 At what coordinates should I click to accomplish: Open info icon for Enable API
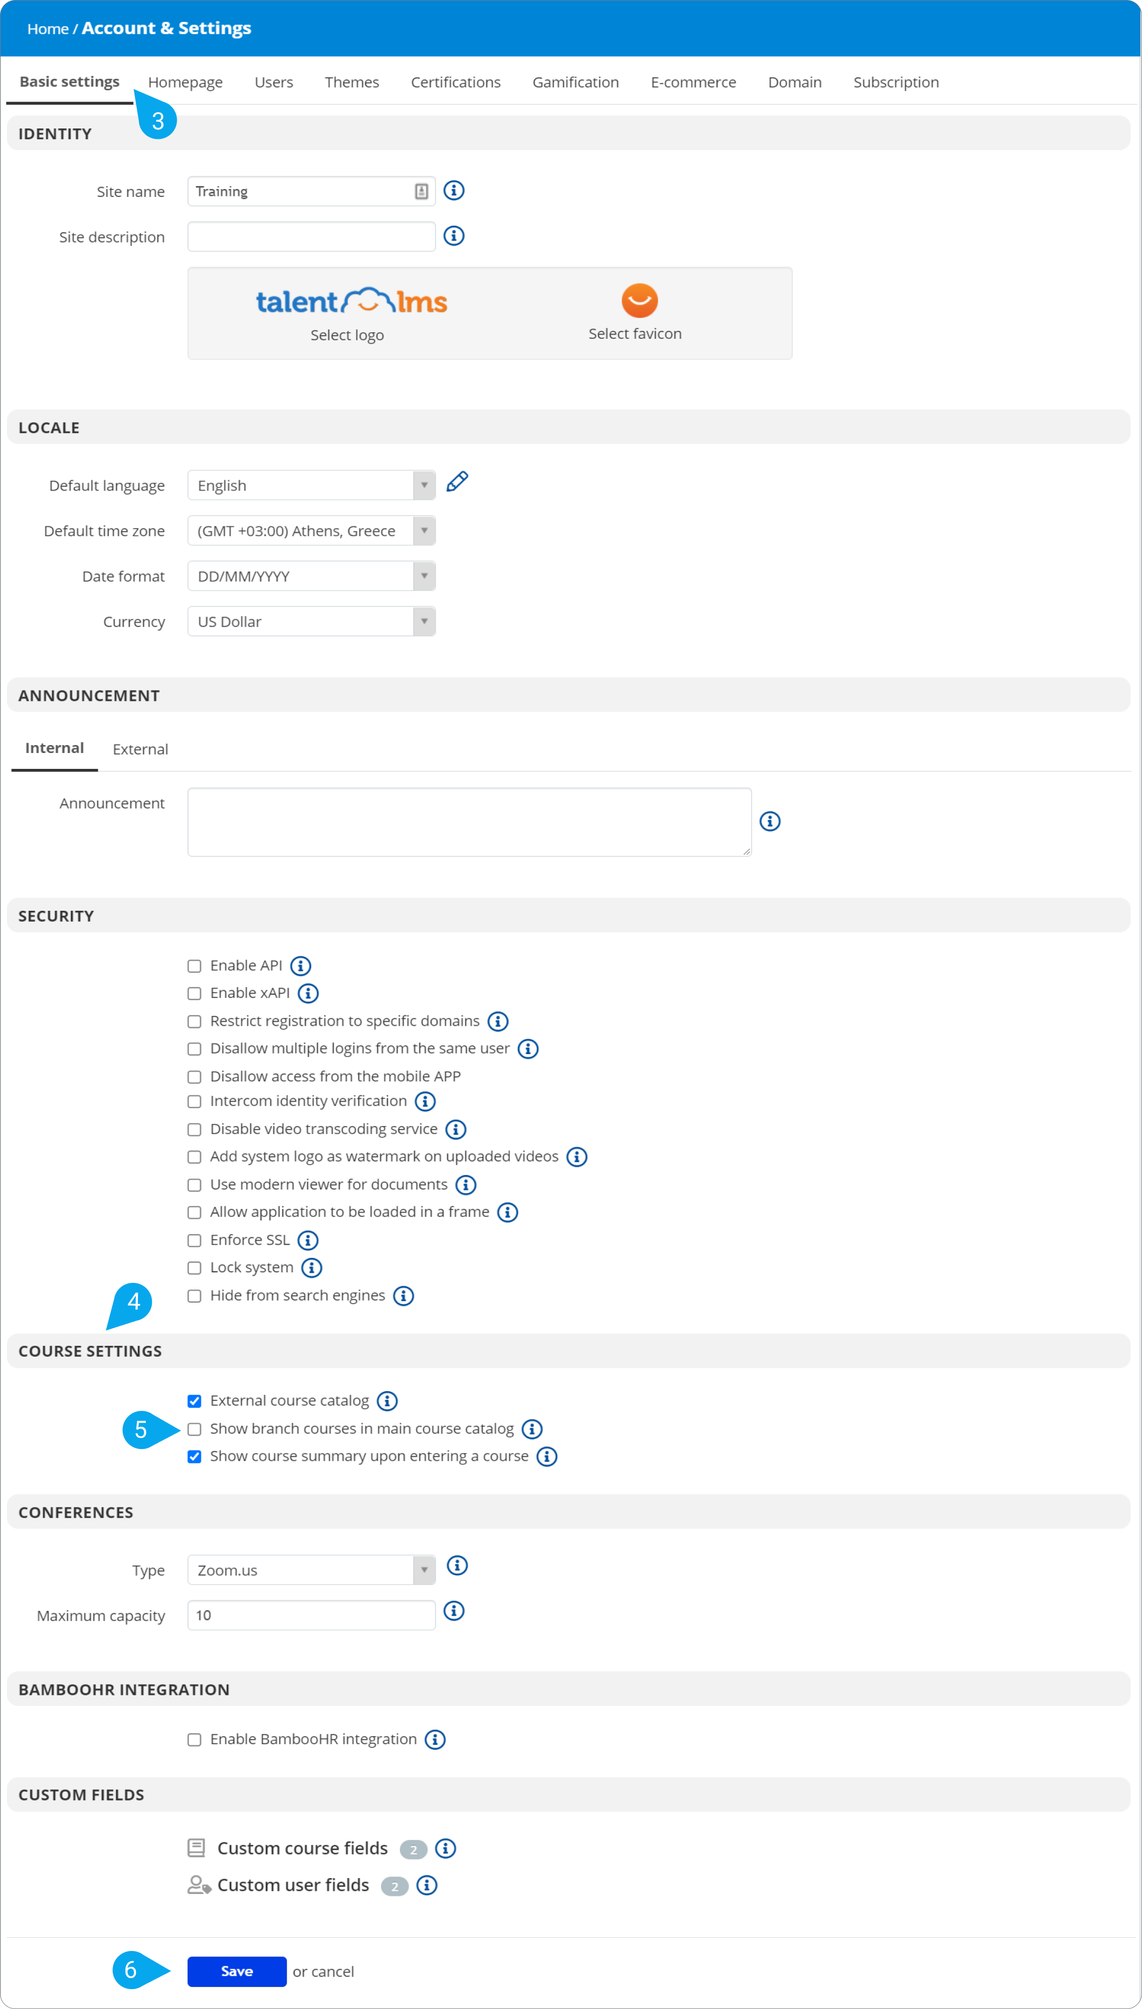pyautogui.click(x=301, y=965)
